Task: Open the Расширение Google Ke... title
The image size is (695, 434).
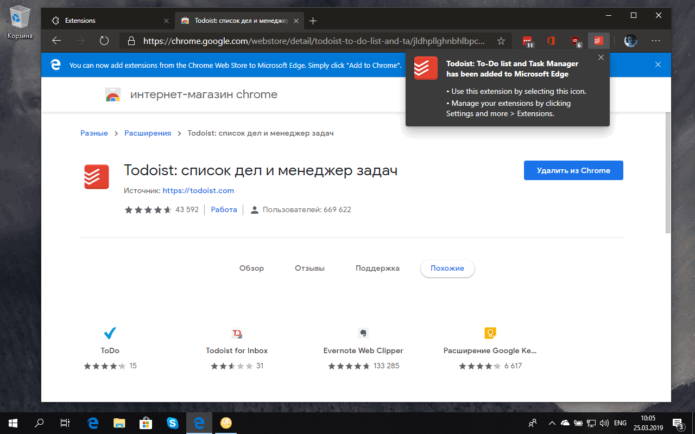Action: (490, 350)
